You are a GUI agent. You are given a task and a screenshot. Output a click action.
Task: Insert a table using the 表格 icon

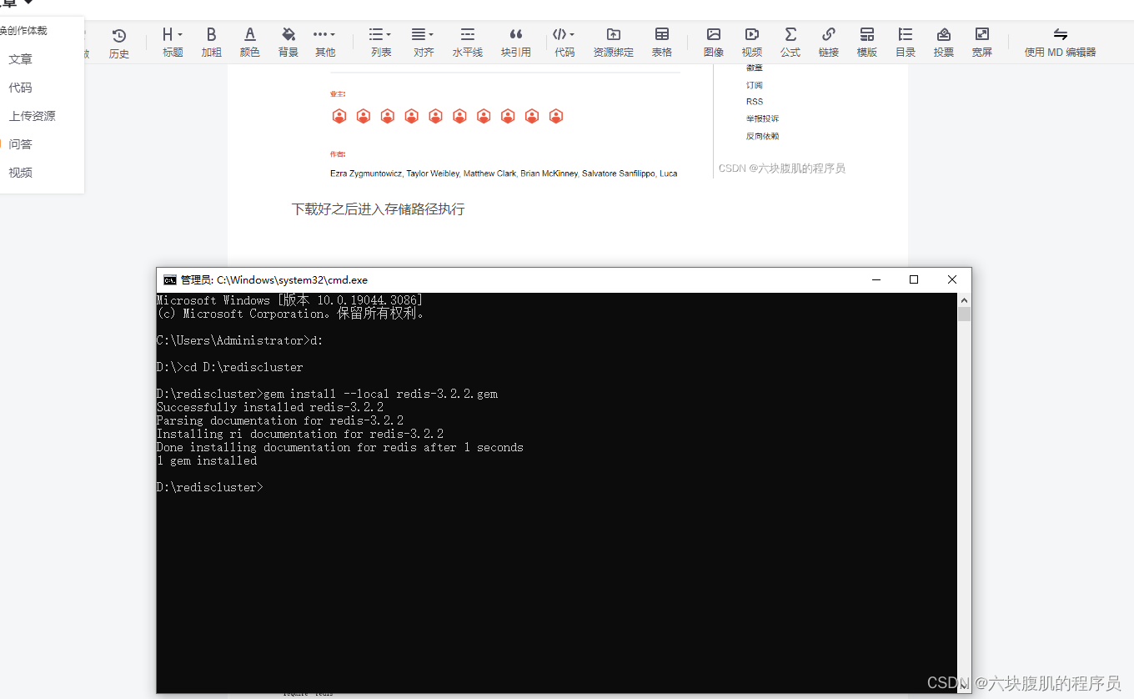pos(661,40)
